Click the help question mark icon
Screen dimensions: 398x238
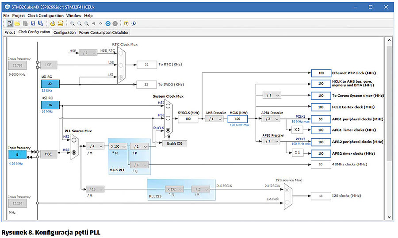pyautogui.click(x=126, y=23)
